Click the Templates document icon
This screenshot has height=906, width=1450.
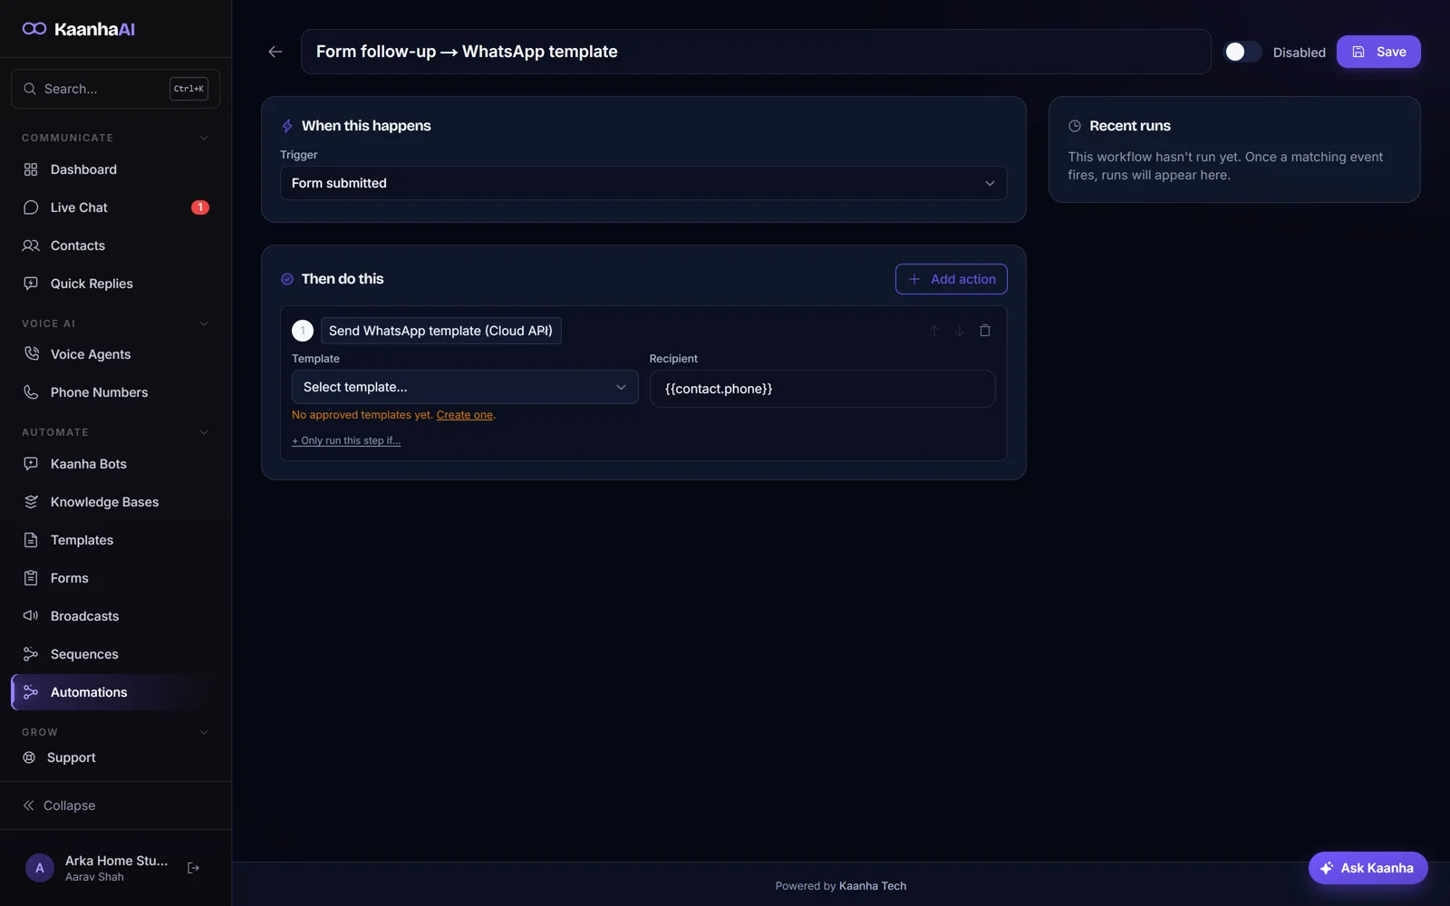31,540
